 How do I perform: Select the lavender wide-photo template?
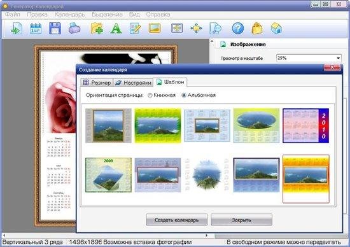pos(158,175)
